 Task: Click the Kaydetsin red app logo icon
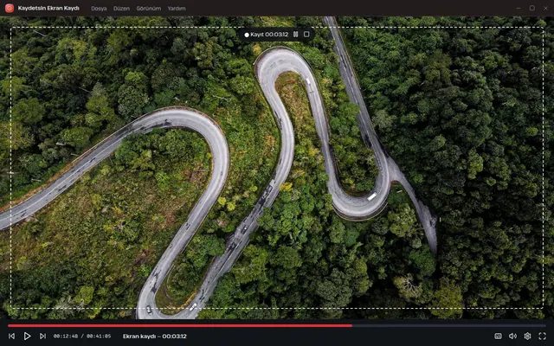10,8
